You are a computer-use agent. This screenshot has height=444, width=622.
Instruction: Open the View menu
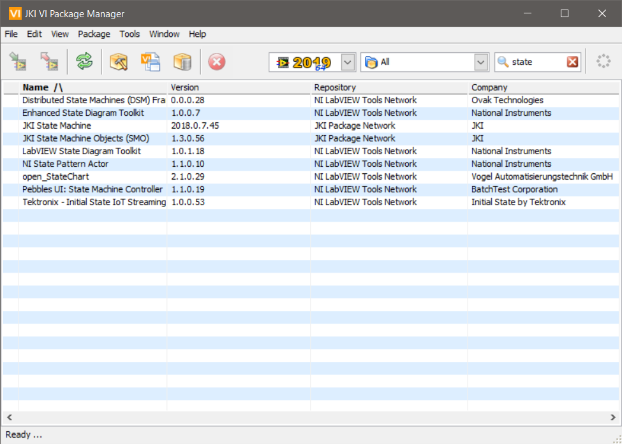pyautogui.click(x=60, y=34)
